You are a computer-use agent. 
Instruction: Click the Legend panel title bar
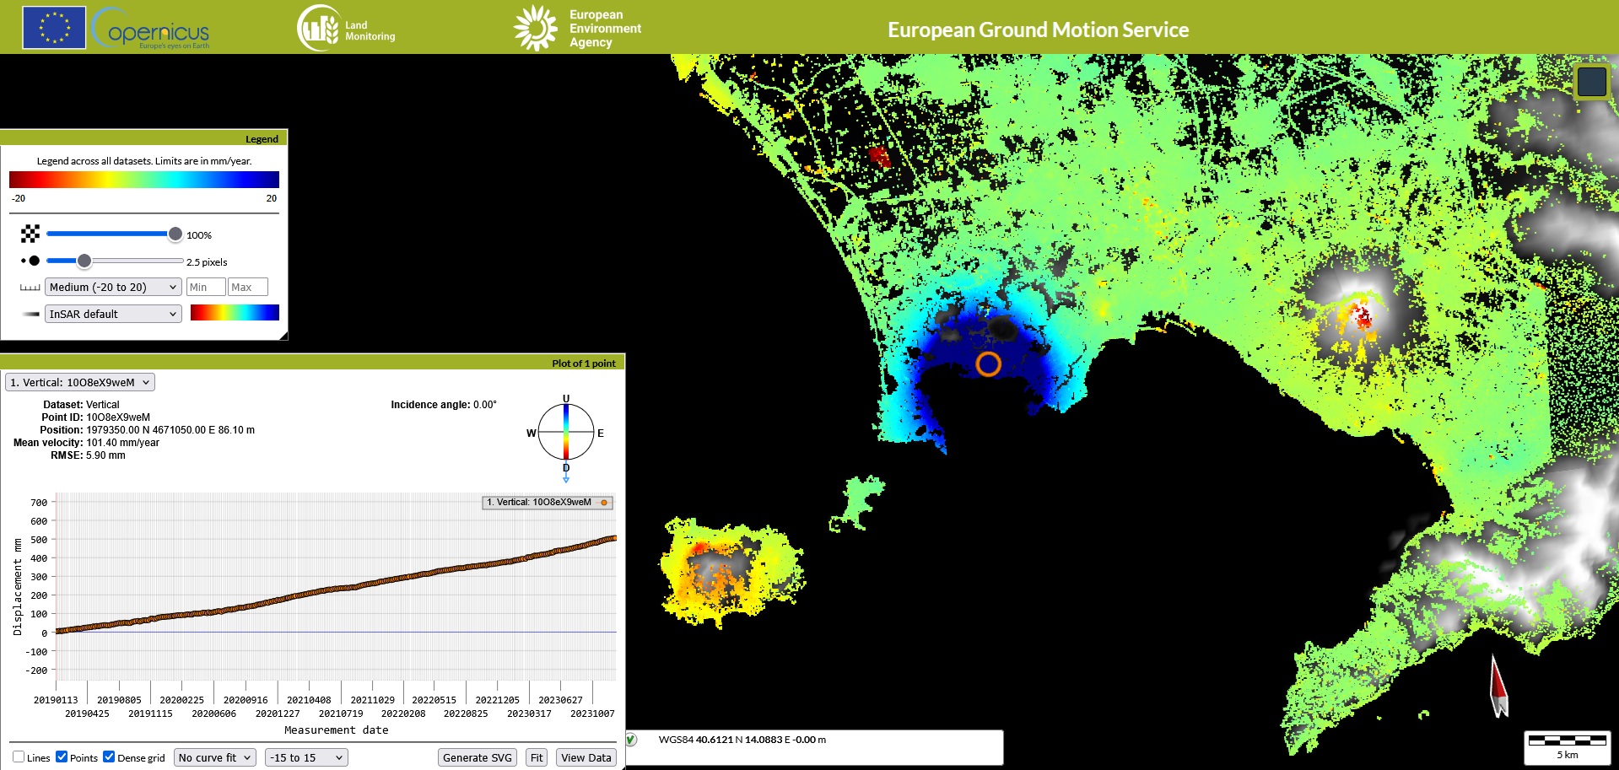coord(143,138)
